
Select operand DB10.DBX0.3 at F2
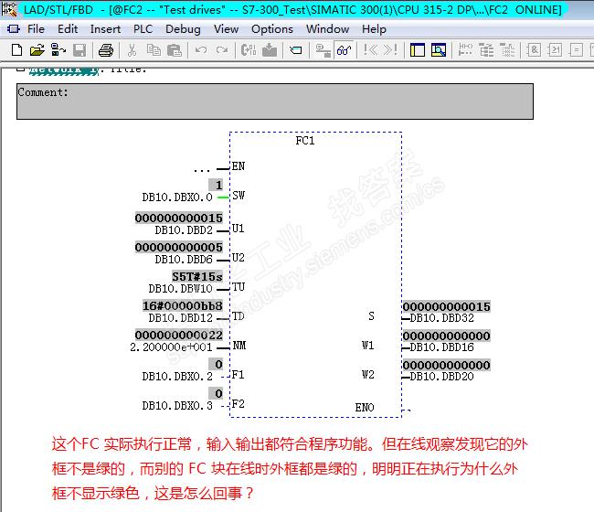tap(177, 406)
